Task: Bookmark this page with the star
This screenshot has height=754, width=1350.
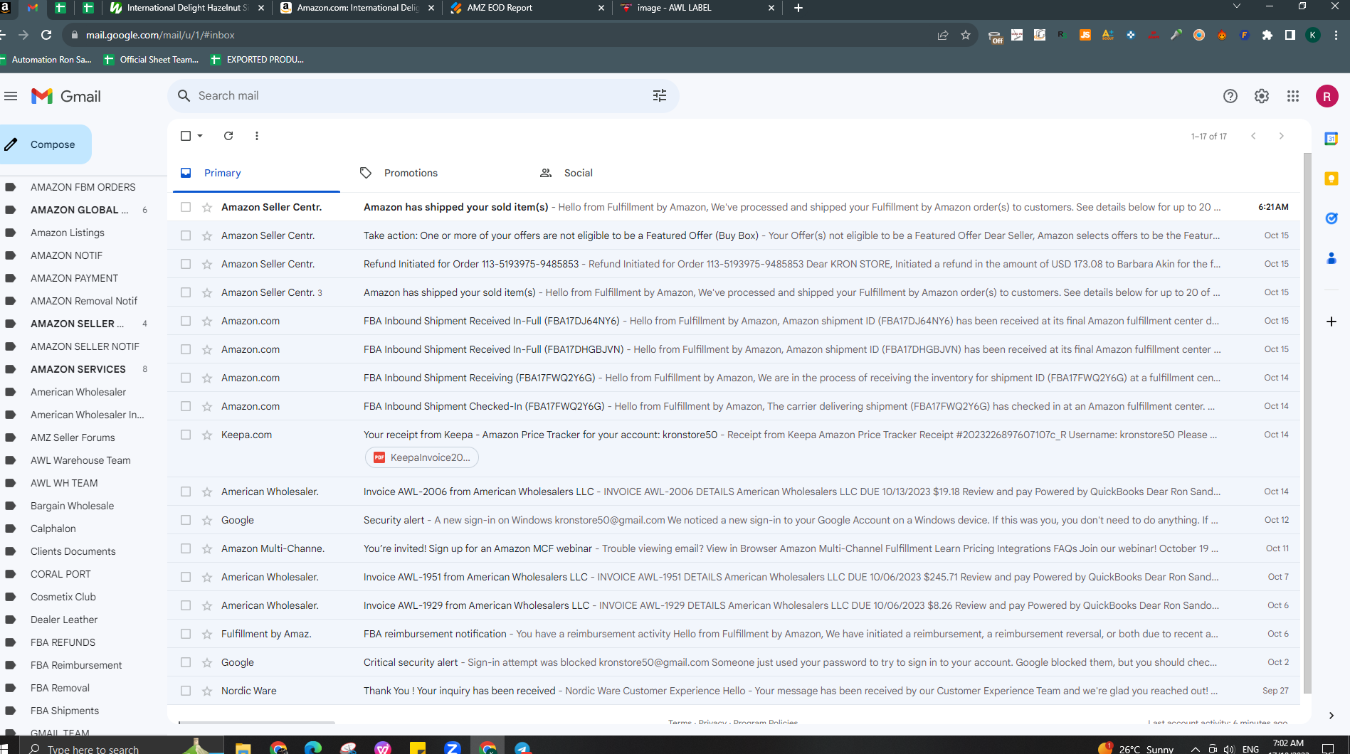Action: tap(966, 35)
